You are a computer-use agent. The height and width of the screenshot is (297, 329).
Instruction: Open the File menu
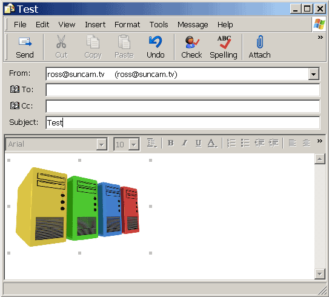click(20, 25)
